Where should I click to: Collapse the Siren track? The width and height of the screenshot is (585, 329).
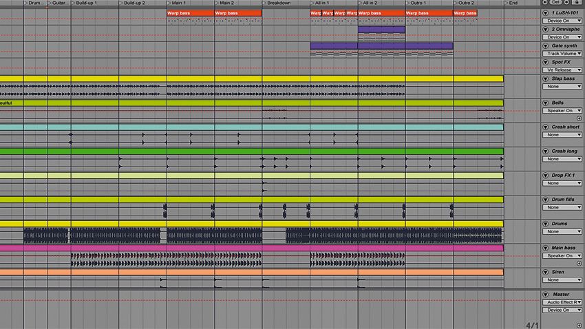coord(546,273)
